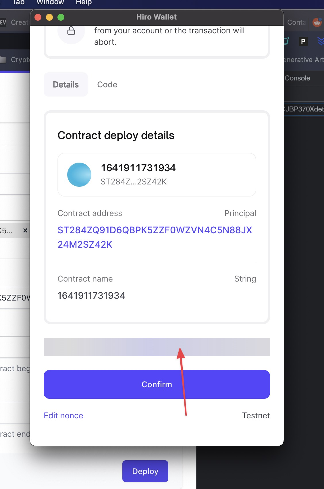Image resolution: width=324 pixels, height=489 pixels.
Task: Click the teal ring logo icon
Action: [286, 41]
